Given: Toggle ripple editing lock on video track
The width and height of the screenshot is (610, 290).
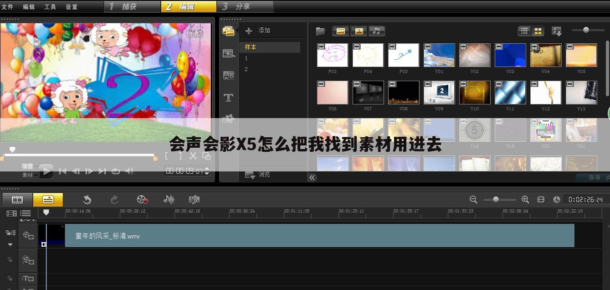Looking at the screenshot, I should click(x=10, y=233).
